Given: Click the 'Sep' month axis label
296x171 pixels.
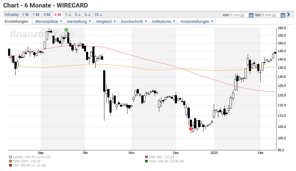Looking at the screenshot, I should click(x=40, y=153).
